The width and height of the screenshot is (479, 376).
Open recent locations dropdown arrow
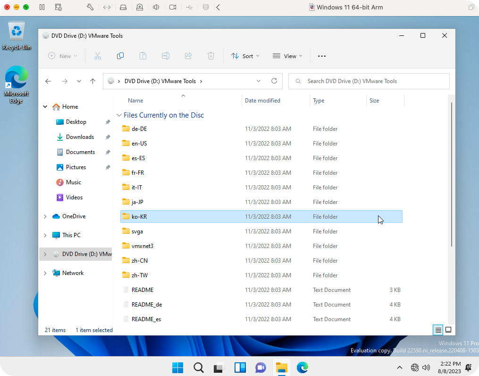point(79,81)
